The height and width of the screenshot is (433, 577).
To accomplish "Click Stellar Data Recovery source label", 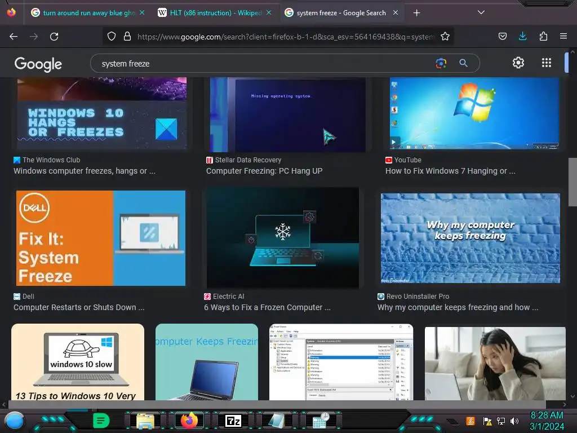I will [x=243, y=160].
